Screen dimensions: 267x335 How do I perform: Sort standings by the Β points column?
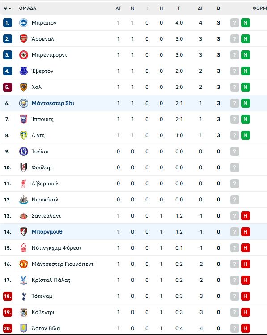[218, 8]
